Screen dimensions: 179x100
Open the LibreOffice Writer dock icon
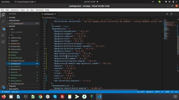pyautogui.click(x=18, y=97)
